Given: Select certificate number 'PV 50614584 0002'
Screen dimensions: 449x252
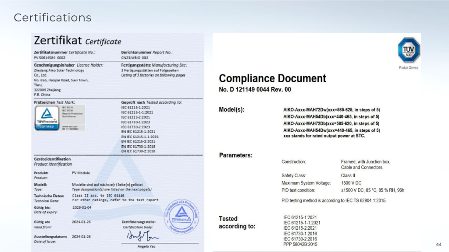Looking at the screenshot, I should point(50,58).
